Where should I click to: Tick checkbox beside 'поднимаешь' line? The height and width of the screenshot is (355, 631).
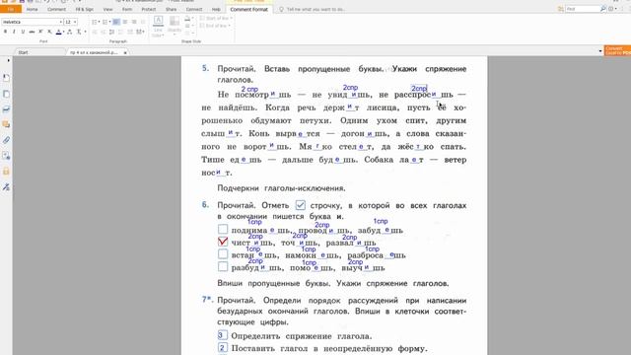pos(223,229)
